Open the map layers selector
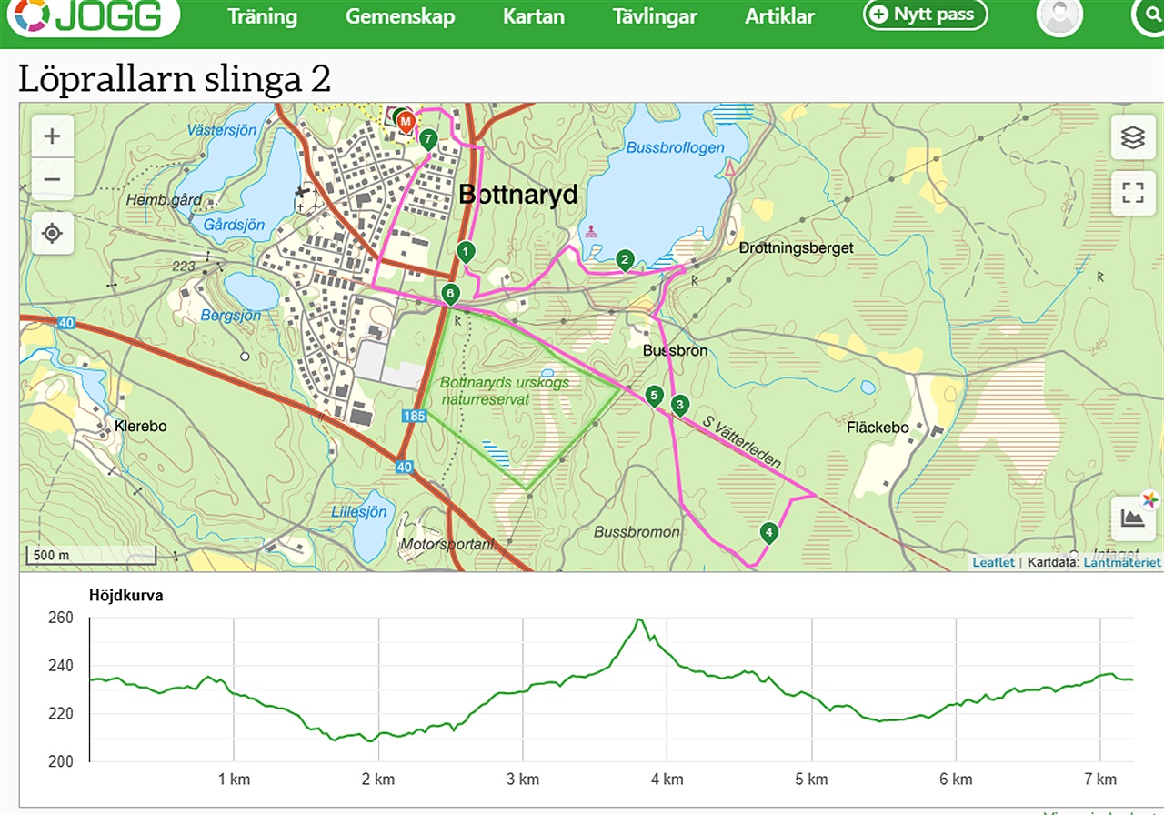Image resolution: width=1164 pixels, height=815 pixels. [1132, 137]
